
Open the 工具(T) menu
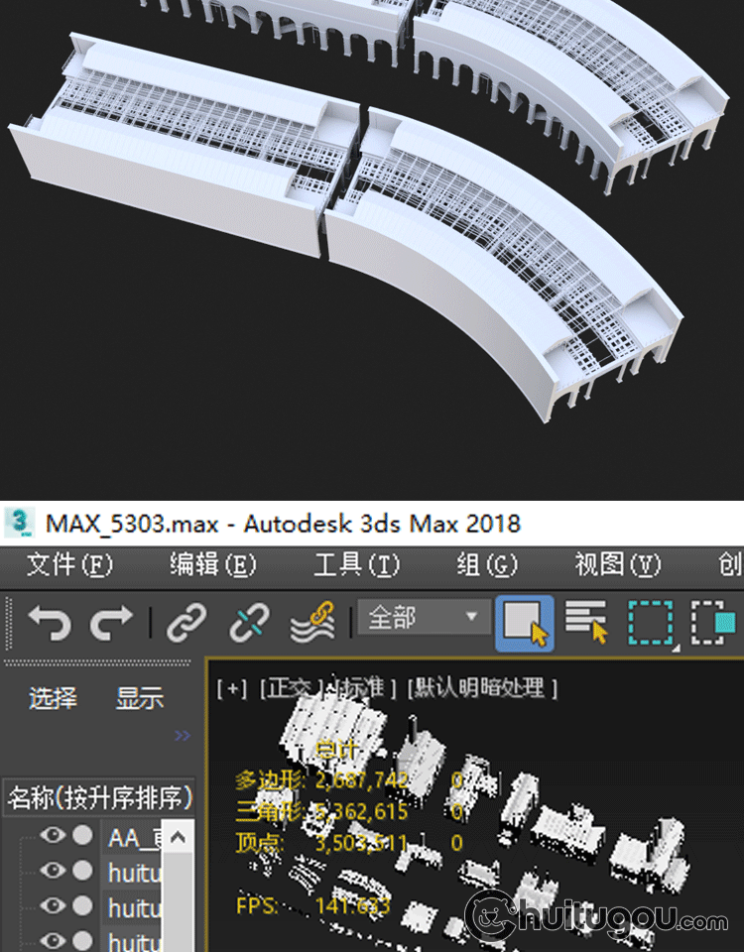(357, 564)
